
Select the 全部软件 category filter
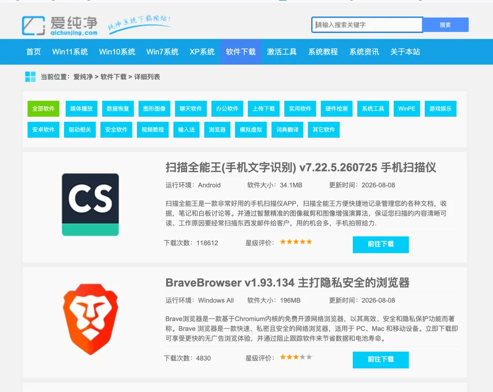click(x=43, y=108)
